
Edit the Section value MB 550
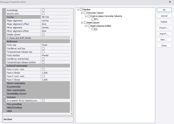click(x=55, y=17)
